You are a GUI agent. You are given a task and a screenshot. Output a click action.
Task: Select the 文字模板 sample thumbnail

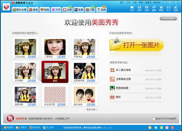25,71
